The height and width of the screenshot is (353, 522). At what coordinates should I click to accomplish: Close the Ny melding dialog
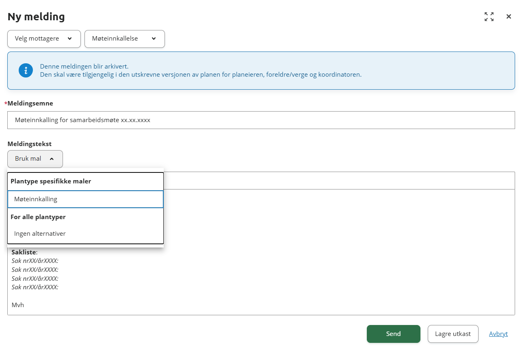tap(509, 17)
